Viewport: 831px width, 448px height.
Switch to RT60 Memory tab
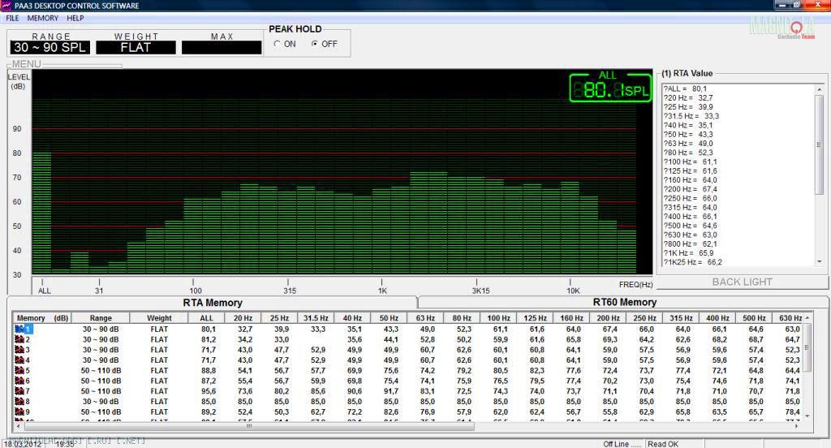[x=624, y=302]
